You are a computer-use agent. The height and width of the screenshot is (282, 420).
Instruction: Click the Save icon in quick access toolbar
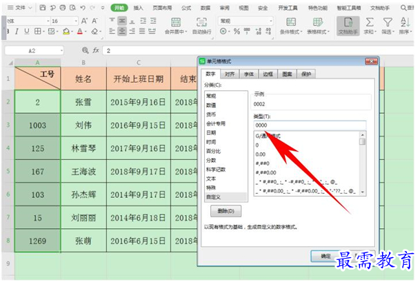coord(43,8)
